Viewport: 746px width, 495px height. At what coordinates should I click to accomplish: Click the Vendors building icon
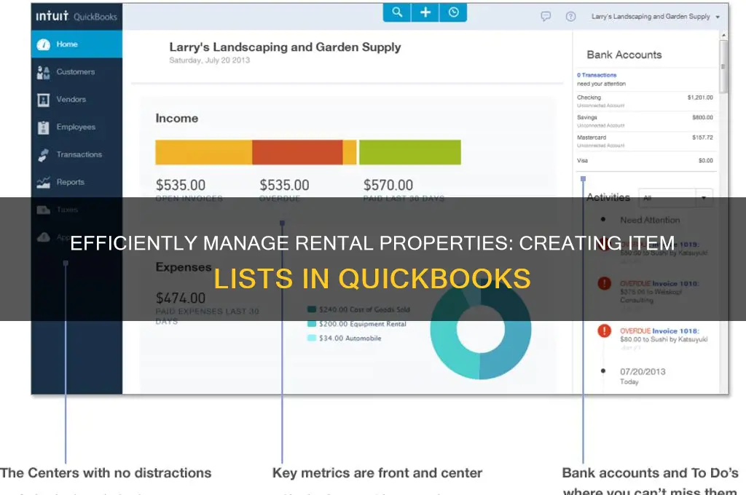click(x=43, y=100)
